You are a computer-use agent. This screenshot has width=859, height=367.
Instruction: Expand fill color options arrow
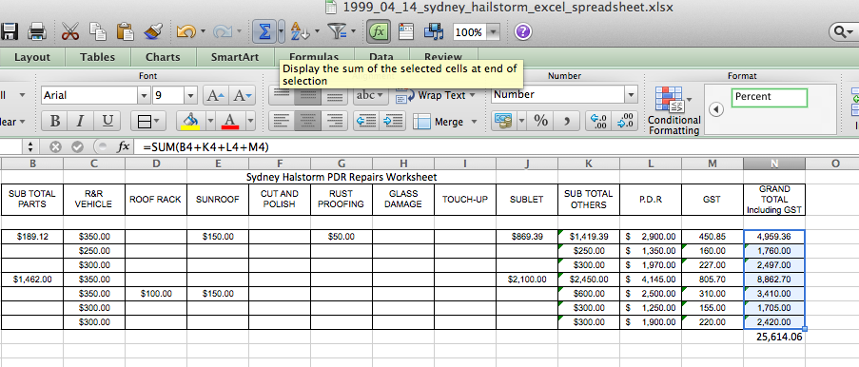point(210,121)
